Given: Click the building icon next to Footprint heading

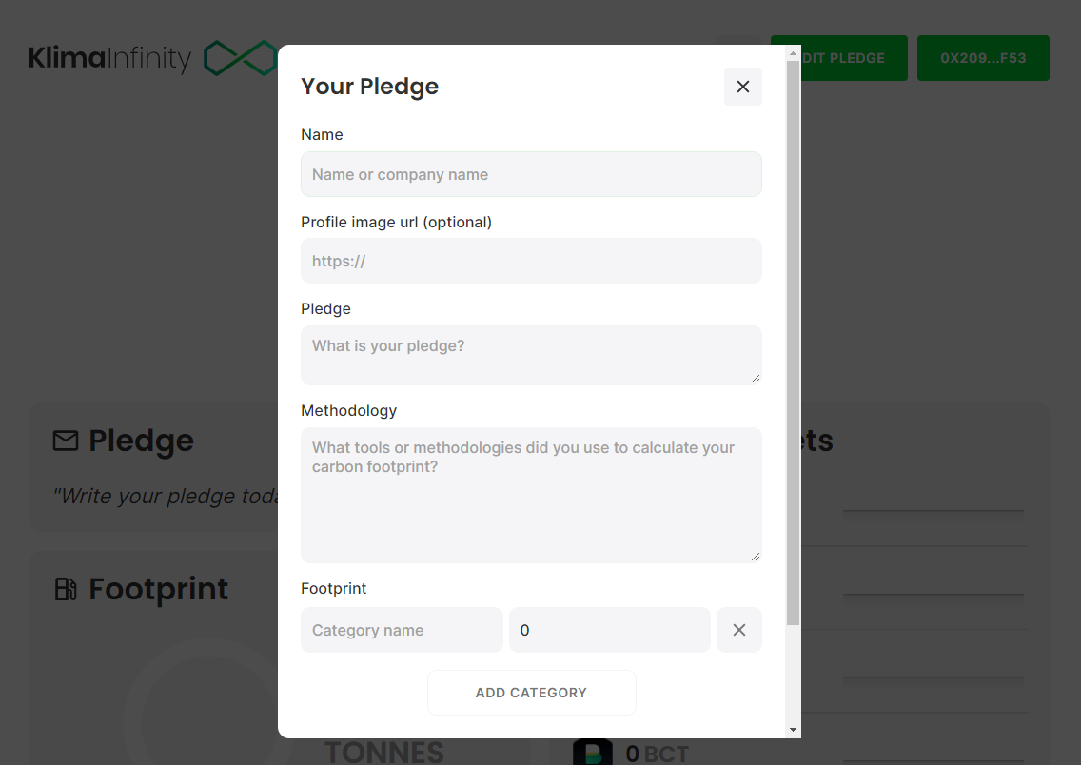Looking at the screenshot, I should coord(65,589).
